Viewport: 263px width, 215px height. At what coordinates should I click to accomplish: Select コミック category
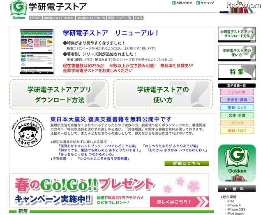click(x=237, y=123)
